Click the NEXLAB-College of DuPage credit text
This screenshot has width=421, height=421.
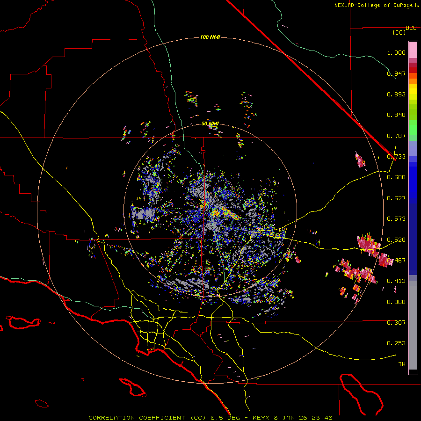[x=374, y=5]
